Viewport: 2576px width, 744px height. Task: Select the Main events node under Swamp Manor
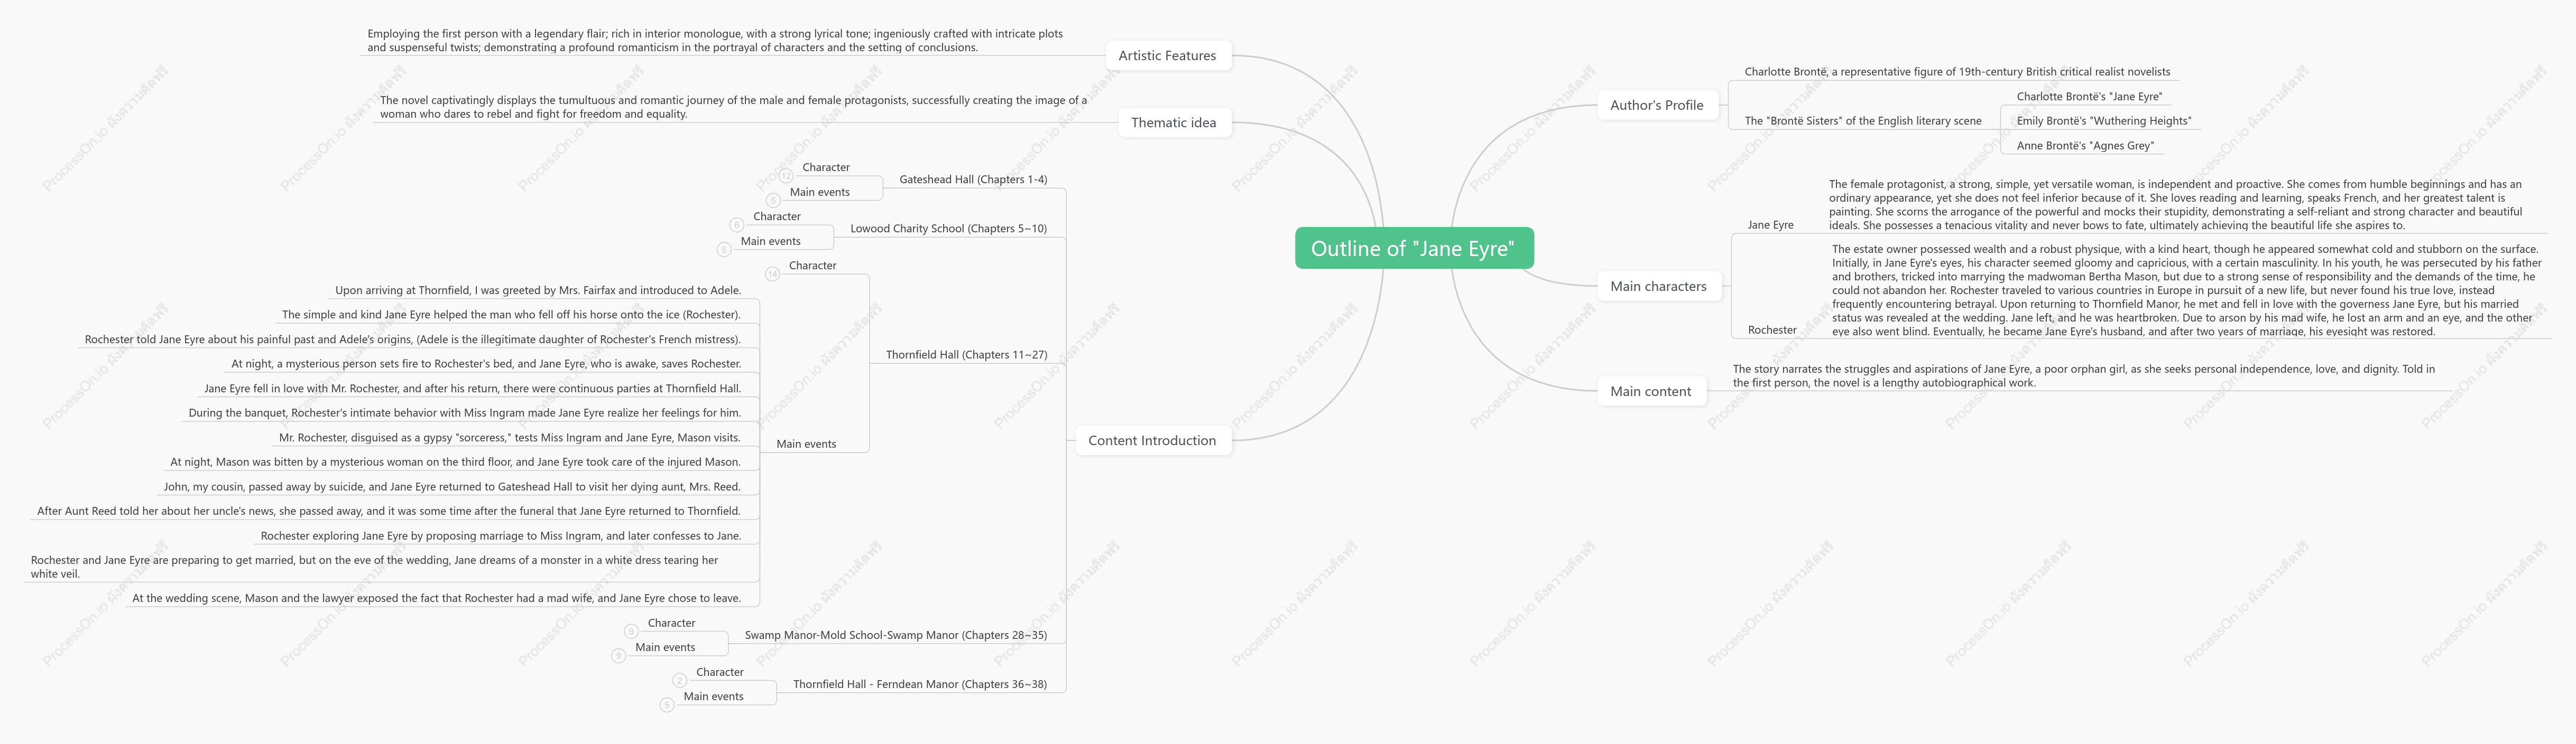tap(665, 648)
